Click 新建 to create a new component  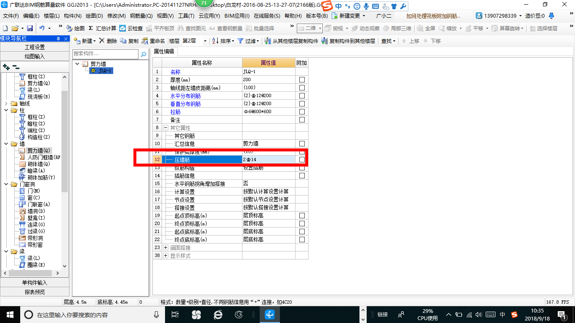pyautogui.click(x=84, y=41)
